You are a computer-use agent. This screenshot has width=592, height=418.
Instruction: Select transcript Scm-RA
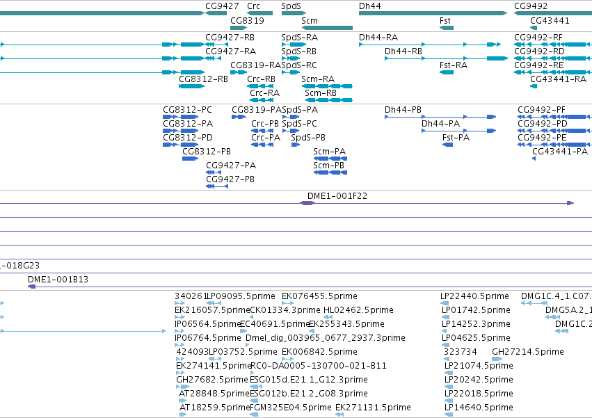point(327,86)
